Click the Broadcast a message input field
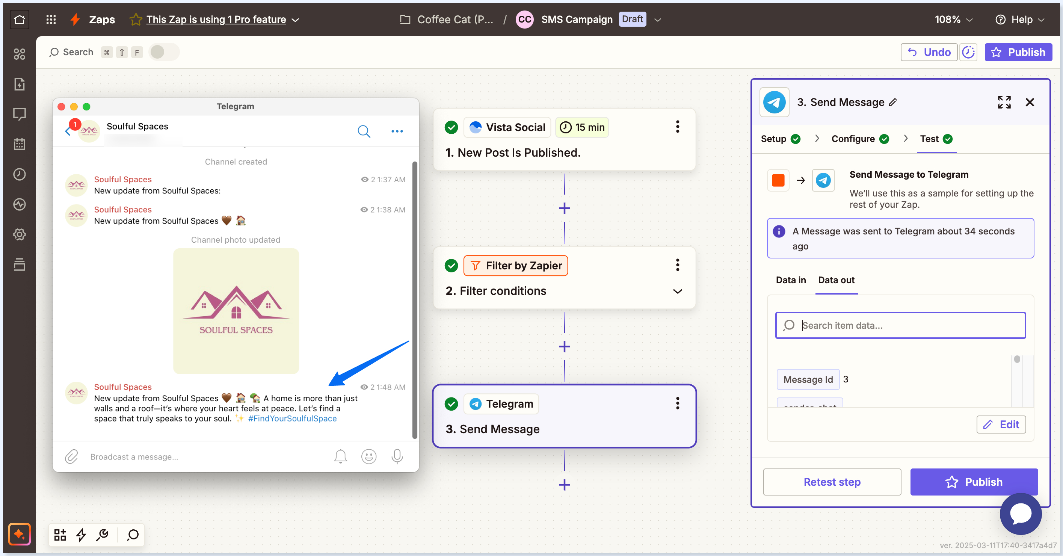Viewport: 1063px width, 556px height. pyautogui.click(x=206, y=456)
